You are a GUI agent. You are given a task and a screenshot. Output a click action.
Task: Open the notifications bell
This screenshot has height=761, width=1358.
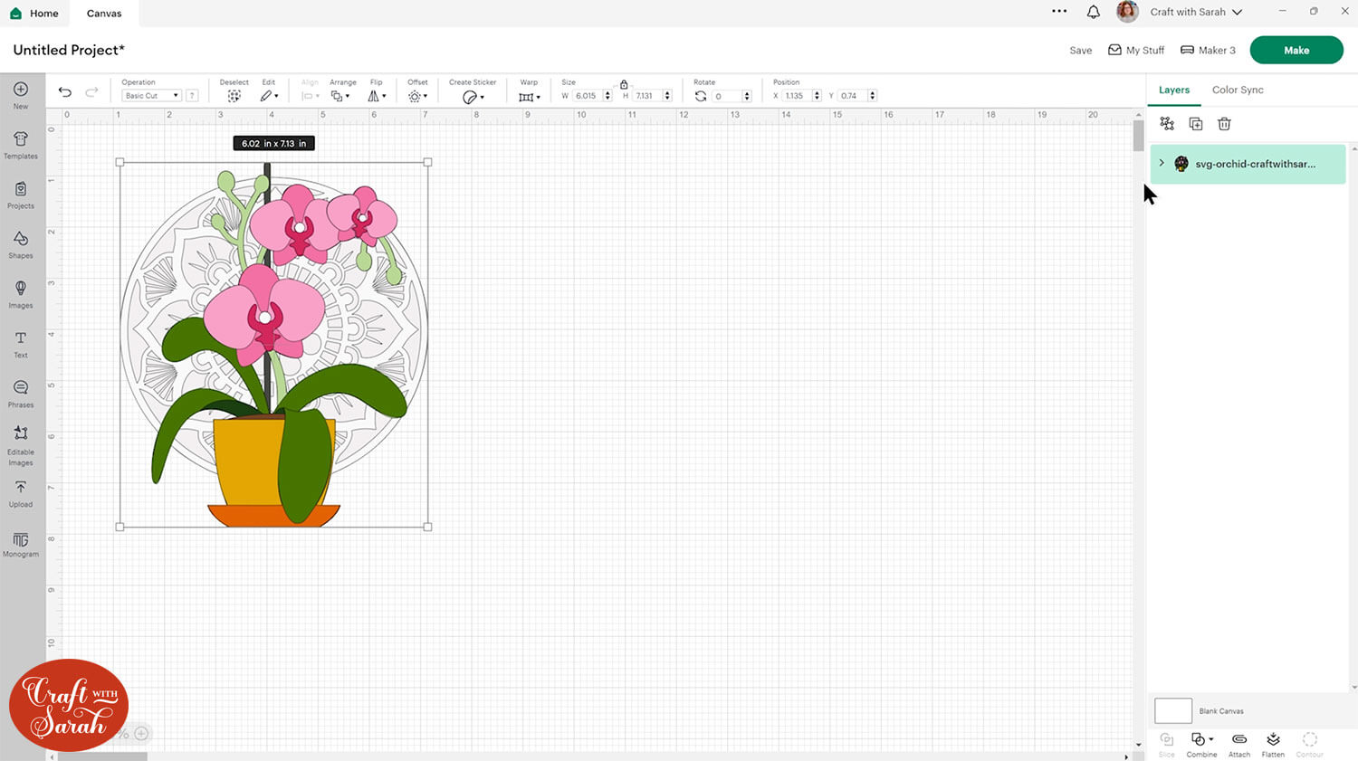[1094, 12]
